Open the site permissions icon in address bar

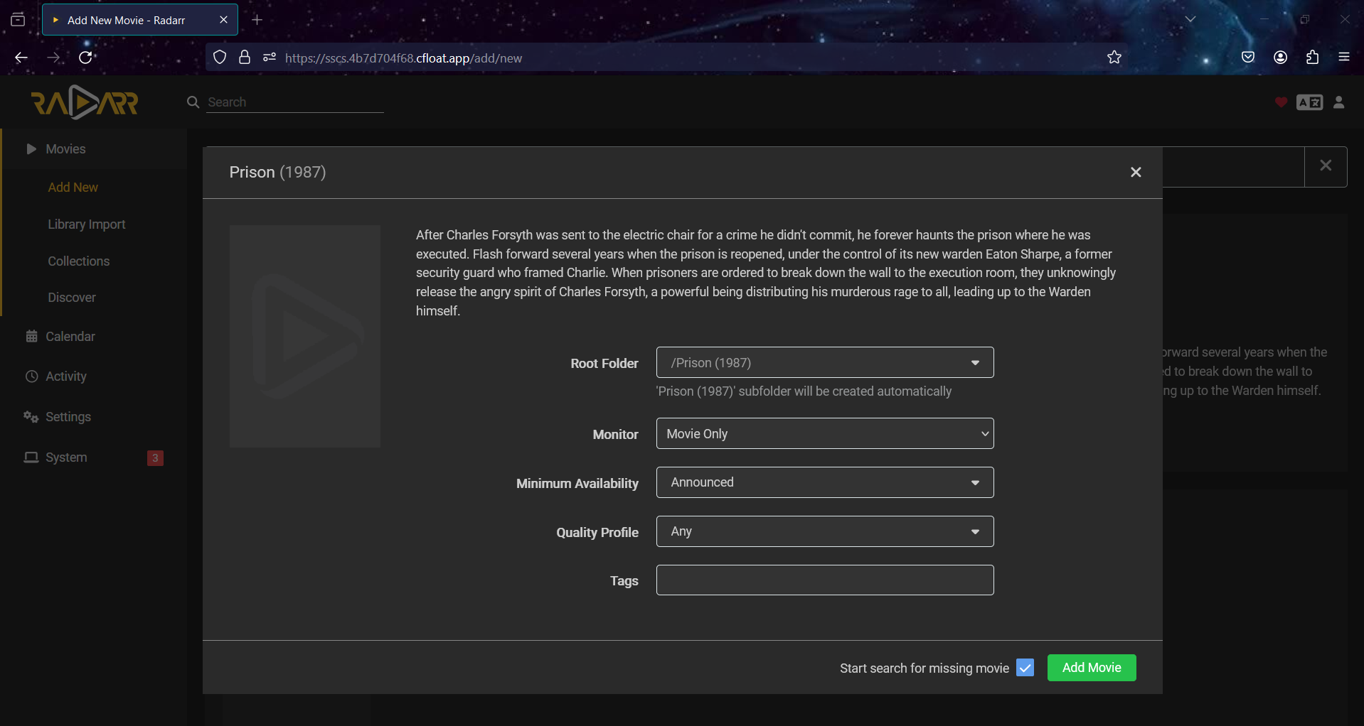pos(270,58)
